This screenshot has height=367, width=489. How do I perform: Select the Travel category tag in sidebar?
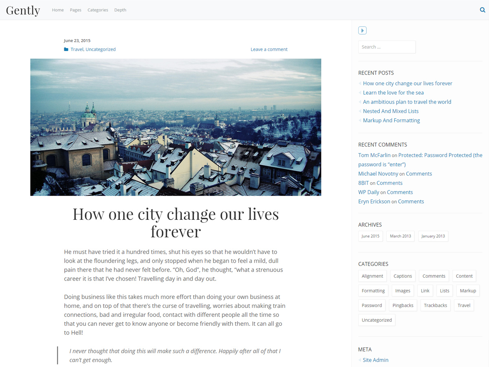tap(464, 305)
